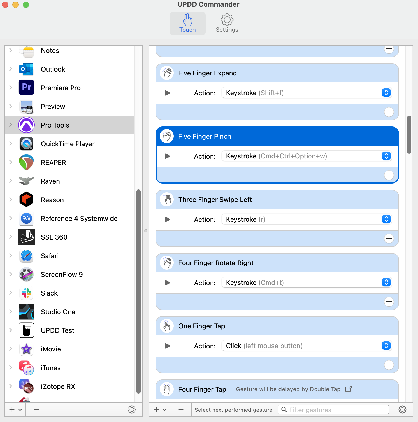Expand the Safari tree row
The height and width of the screenshot is (422, 418).
11,255
